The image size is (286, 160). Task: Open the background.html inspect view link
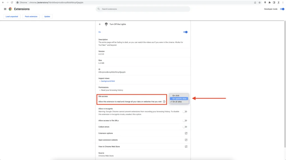tap(108, 81)
